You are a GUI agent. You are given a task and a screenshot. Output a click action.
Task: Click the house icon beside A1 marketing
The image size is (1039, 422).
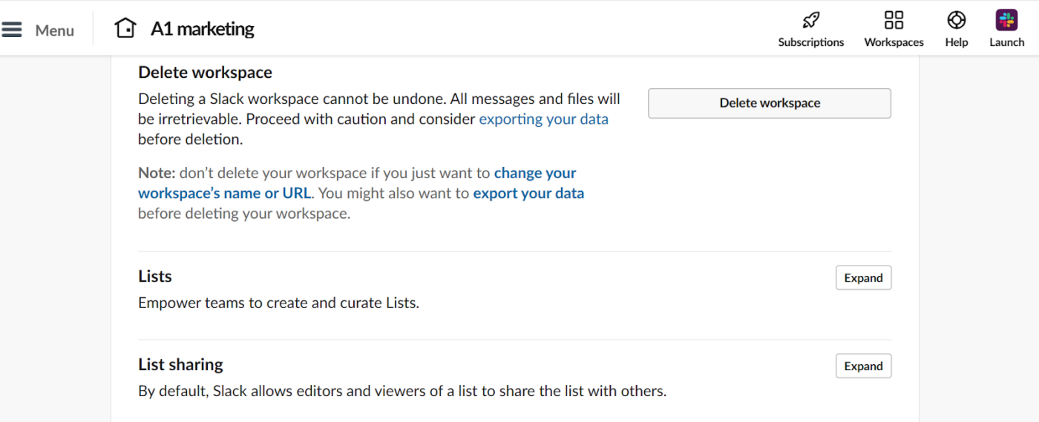[125, 28]
